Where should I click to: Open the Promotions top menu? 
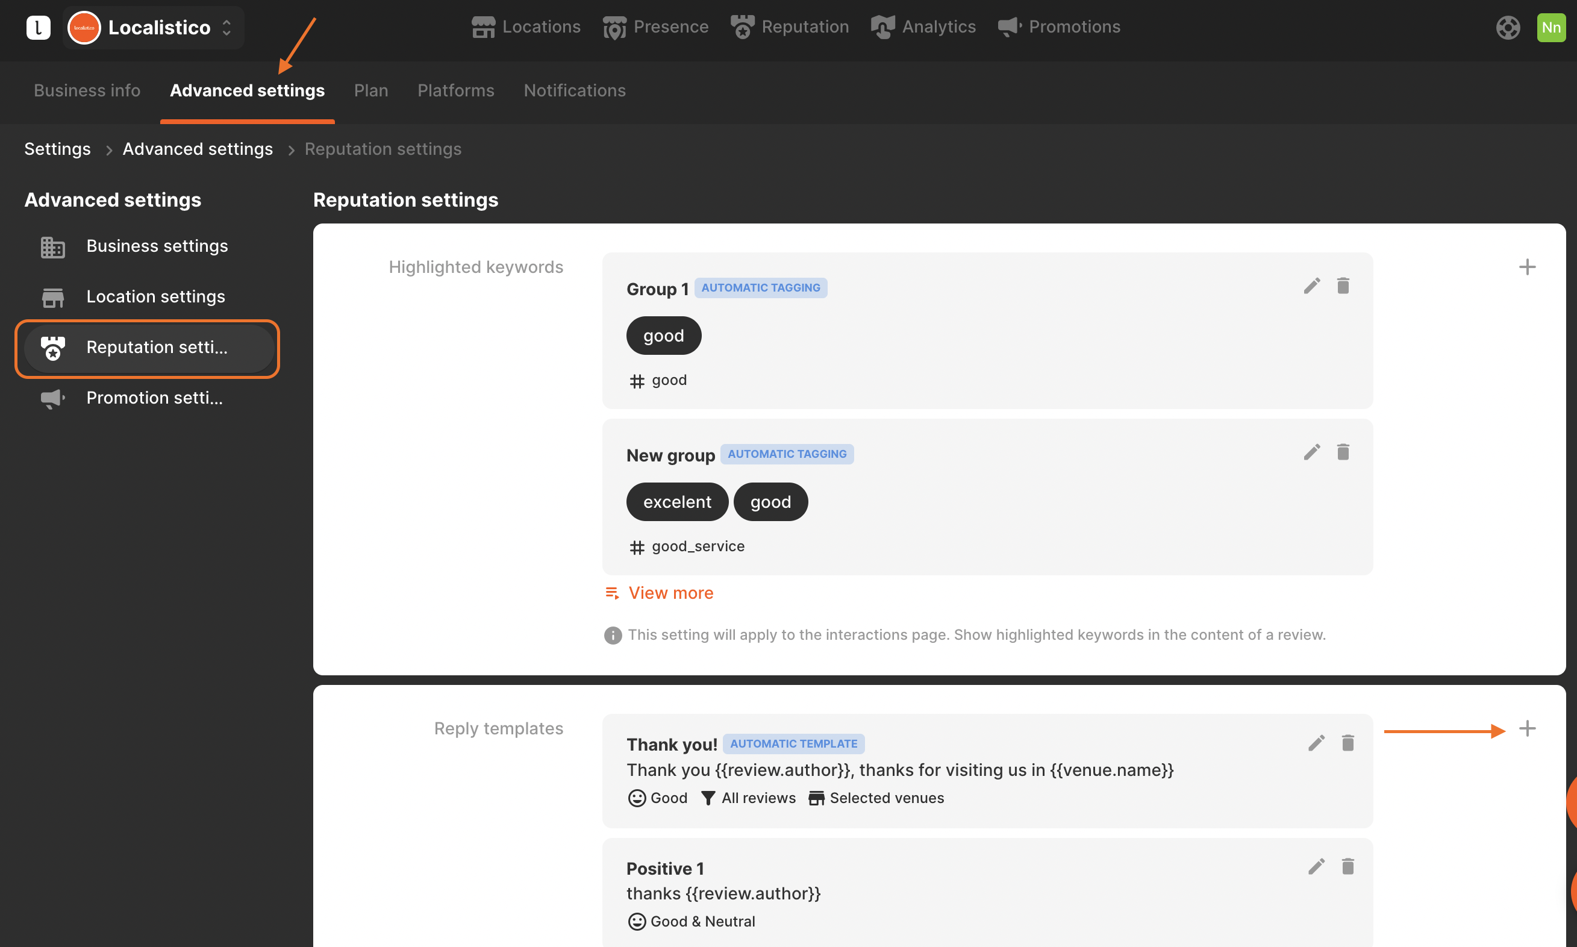pyautogui.click(x=1060, y=27)
